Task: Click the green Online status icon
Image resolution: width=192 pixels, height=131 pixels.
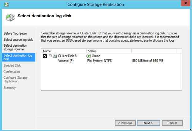Action: (x=89, y=56)
